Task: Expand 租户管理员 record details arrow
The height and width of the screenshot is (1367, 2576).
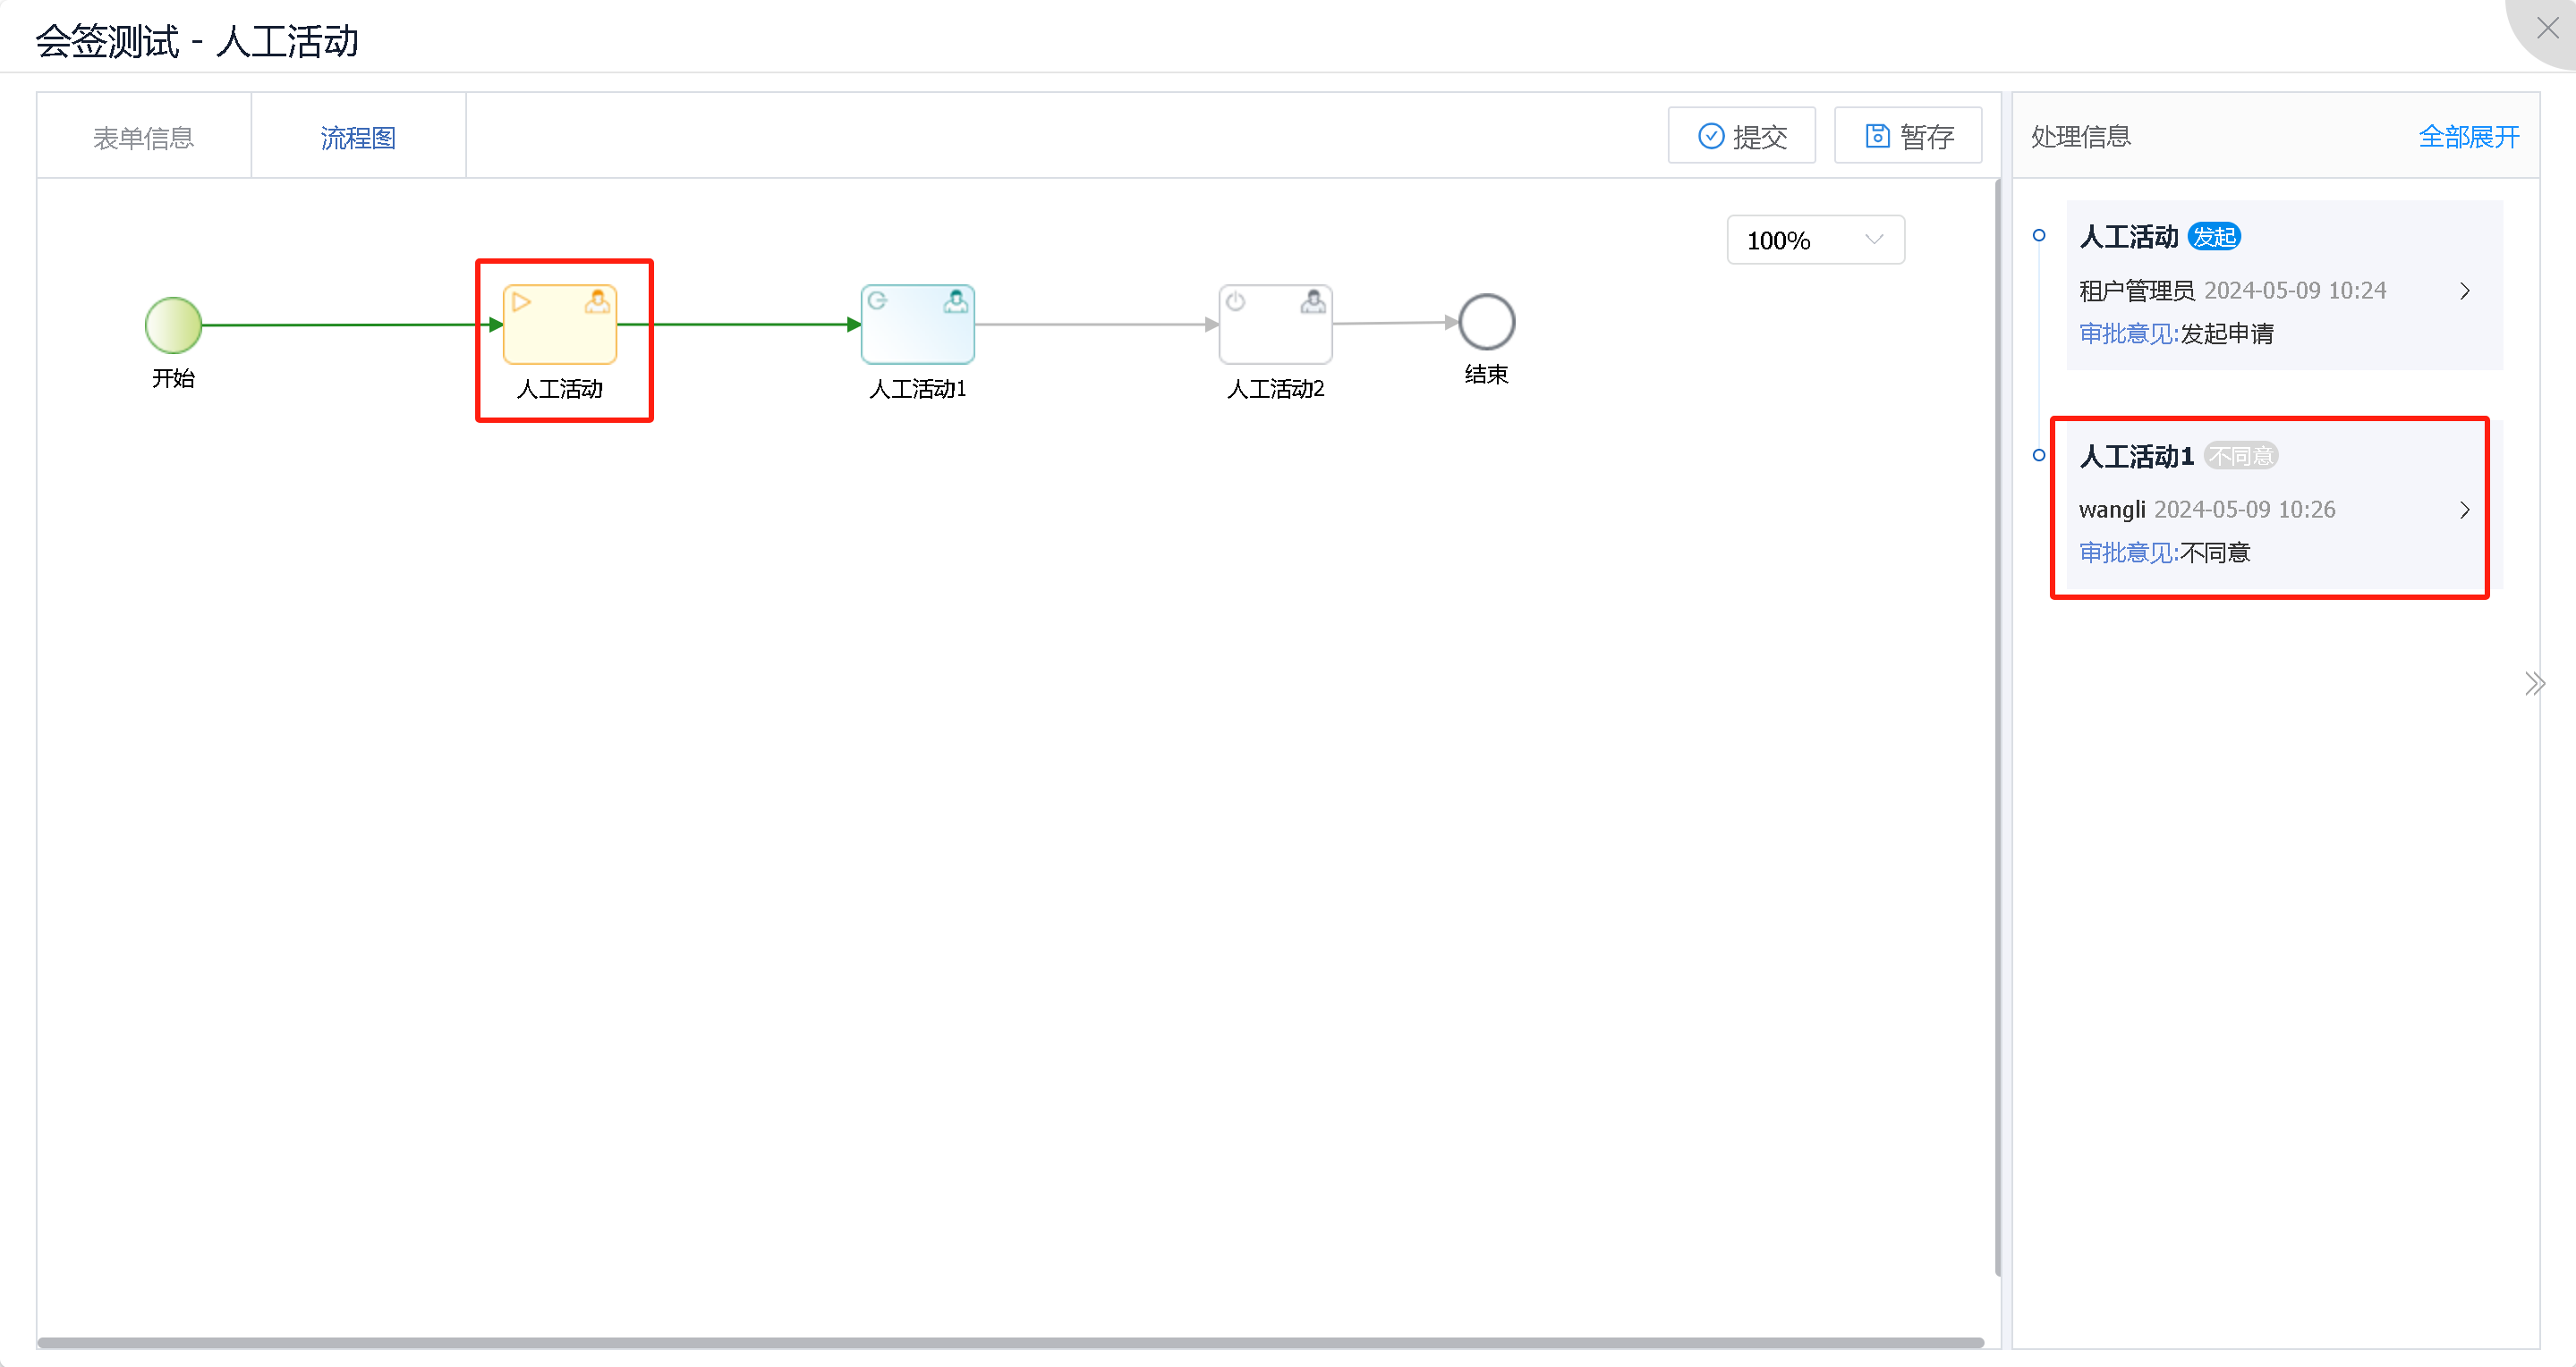Action: pyautogui.click(x=2464, y=291)
